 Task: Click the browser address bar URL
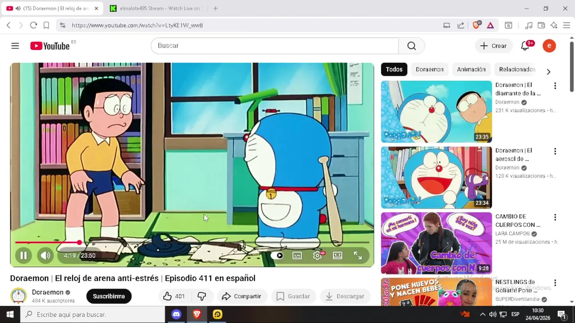point(137,25)
